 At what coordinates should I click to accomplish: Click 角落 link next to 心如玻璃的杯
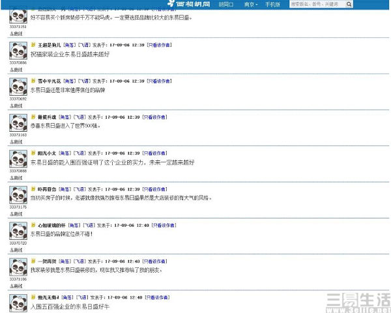point(74,226)
